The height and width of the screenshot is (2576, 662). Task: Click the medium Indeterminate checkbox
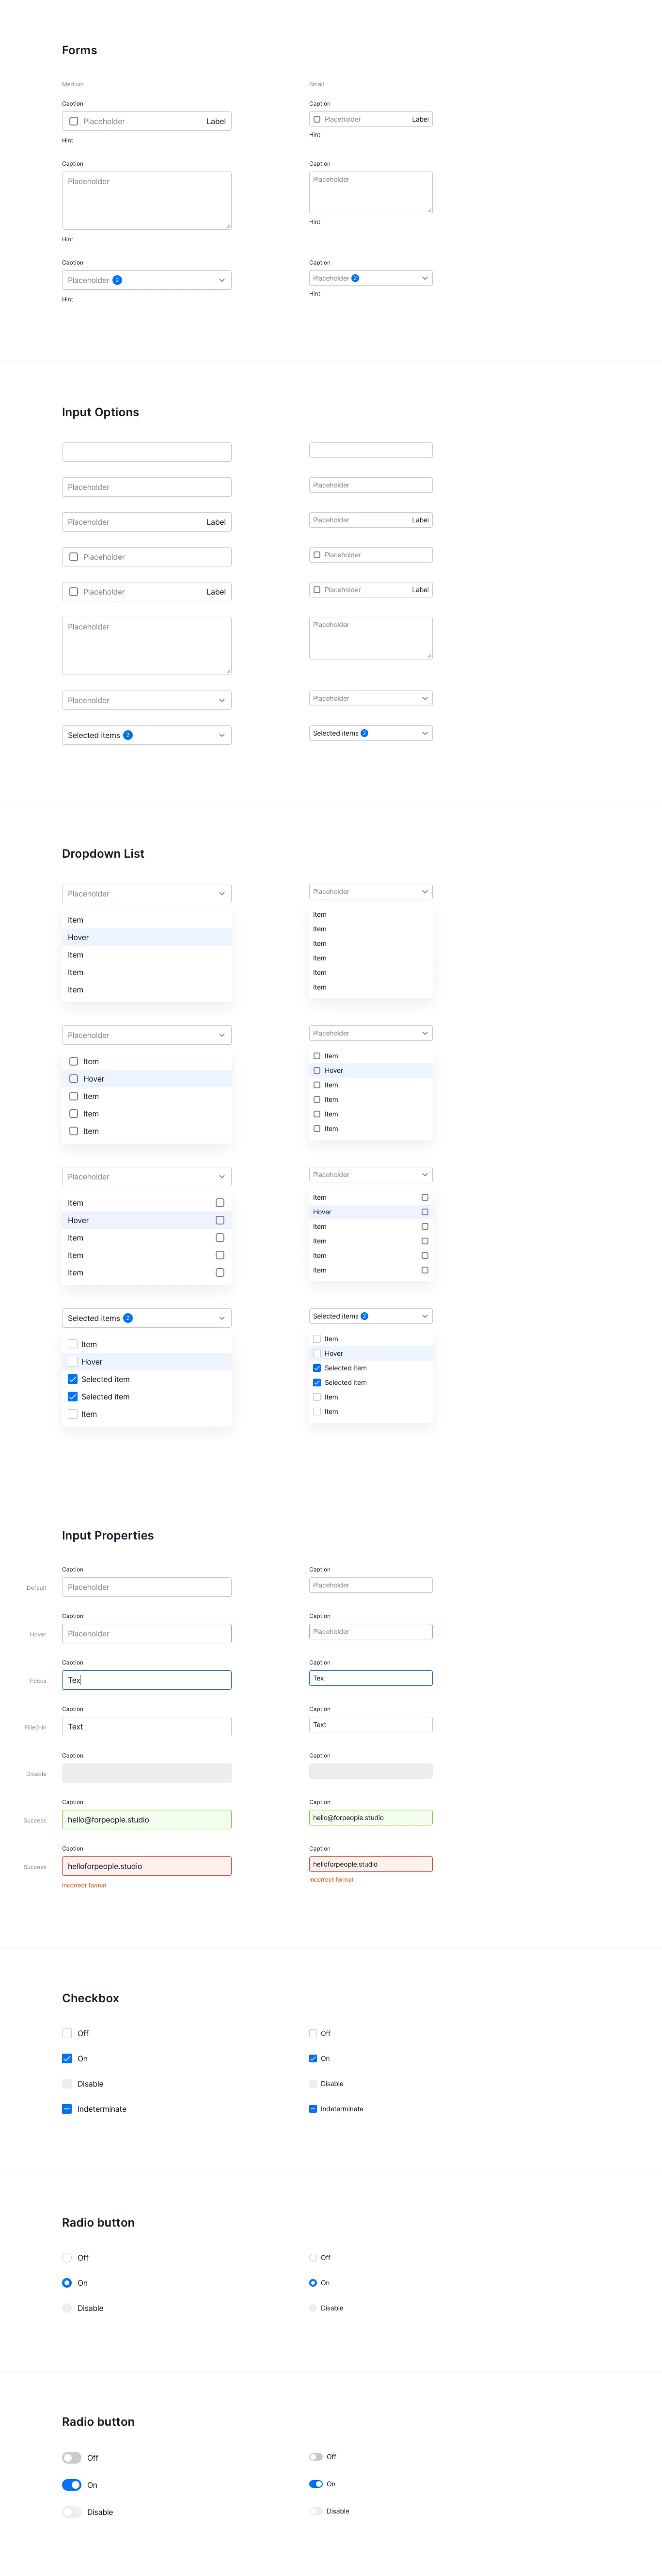67,2109
